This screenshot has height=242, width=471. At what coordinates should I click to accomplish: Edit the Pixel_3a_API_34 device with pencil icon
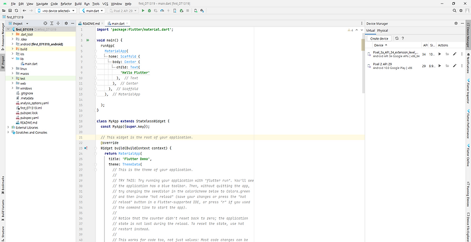pos(455,54)
